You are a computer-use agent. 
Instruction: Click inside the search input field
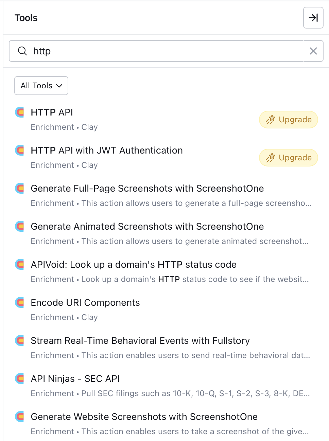pyautogui.click(x=136, y=51)
